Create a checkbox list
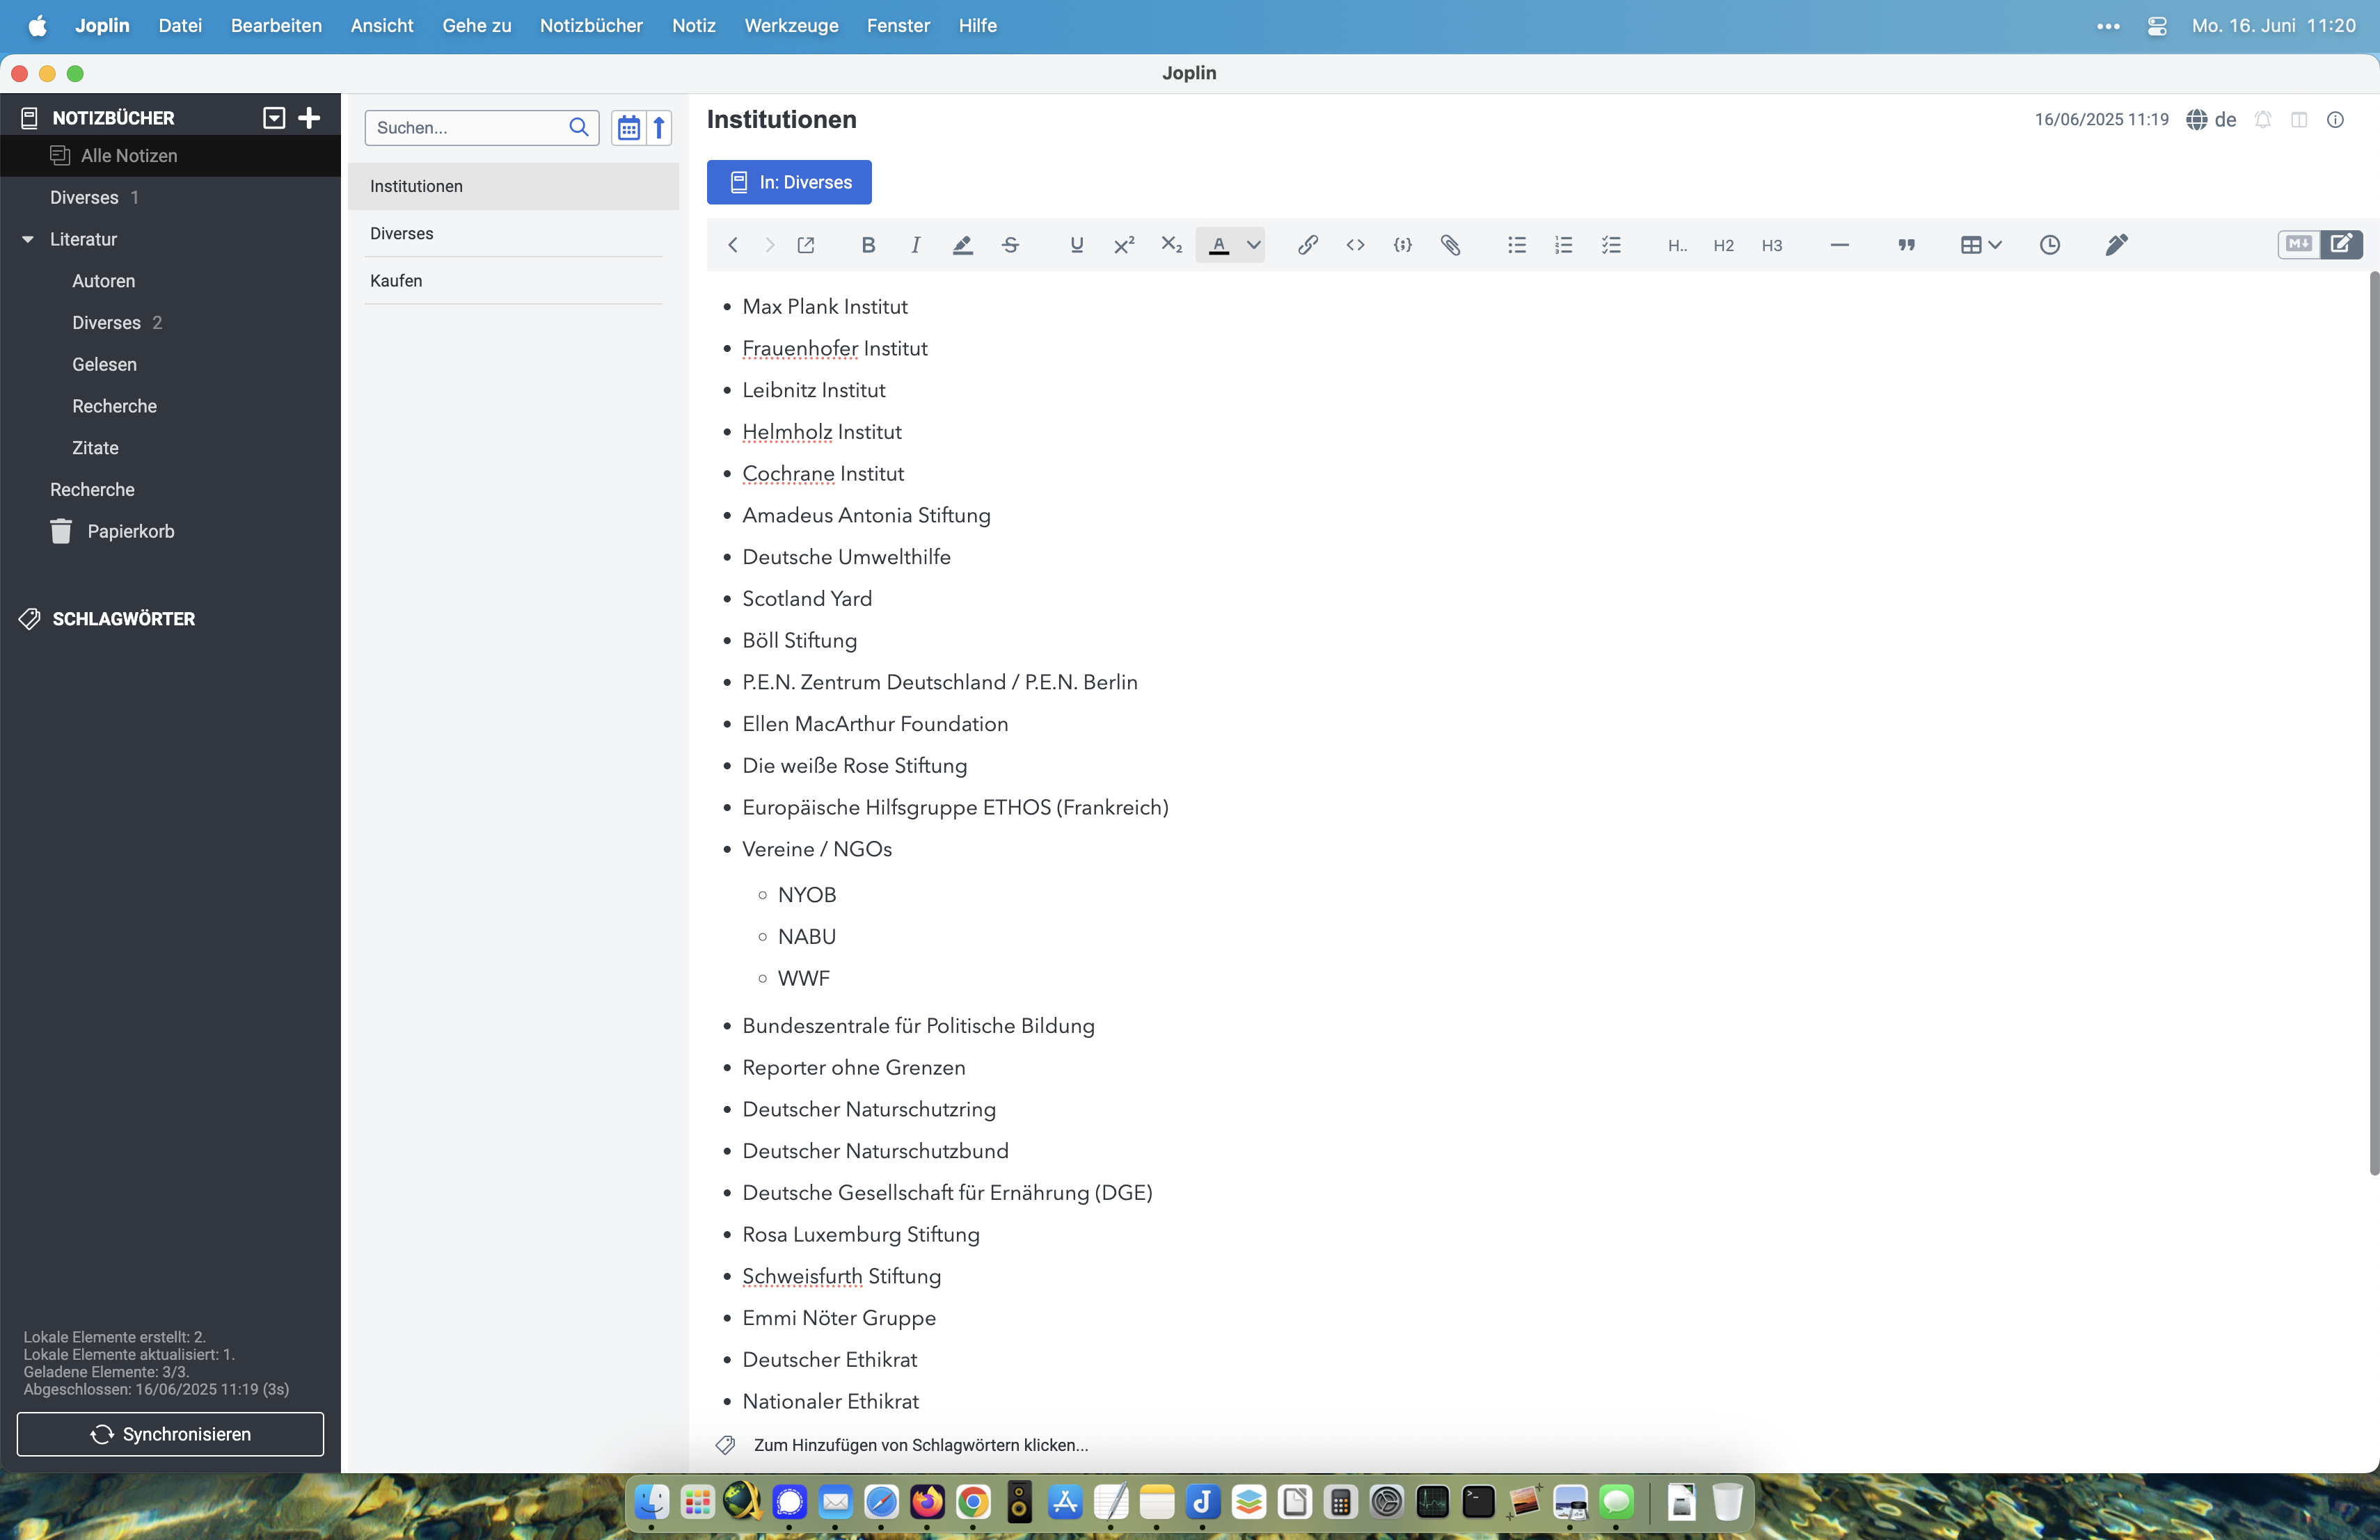The height and width of the screenshot is (1540, 2380). point(1611,245)
